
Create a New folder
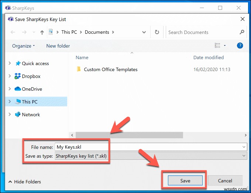(x=58, y=46)
